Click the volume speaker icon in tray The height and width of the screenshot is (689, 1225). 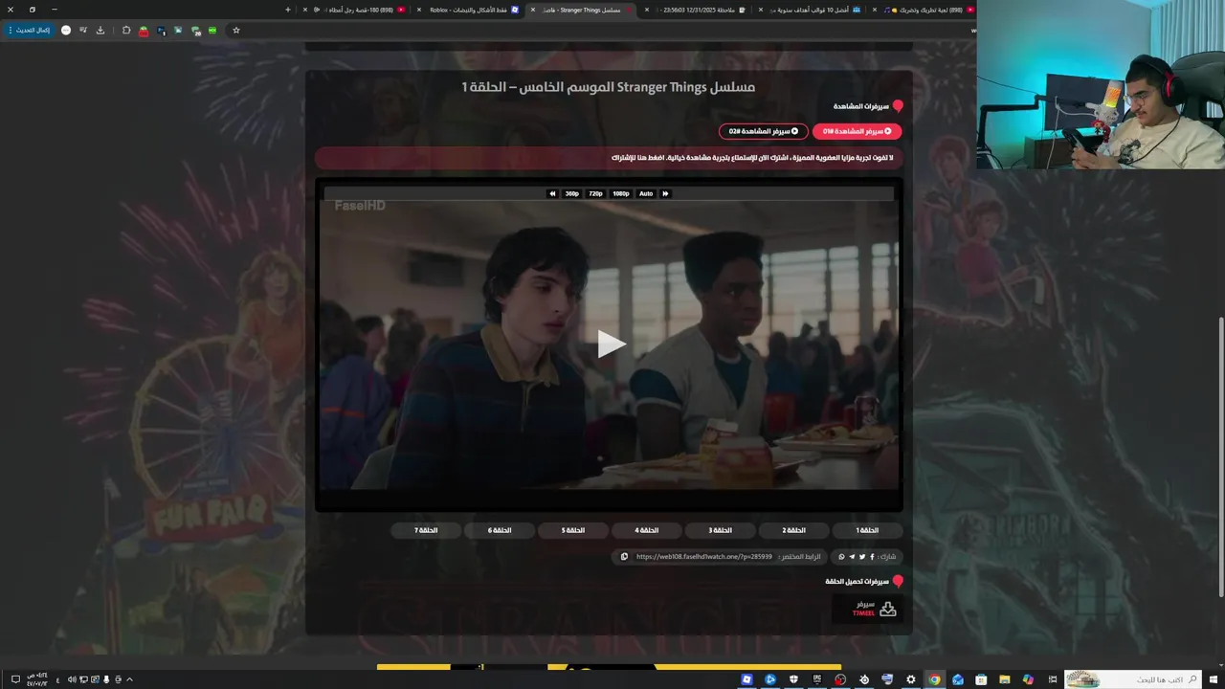coord(72,679)
